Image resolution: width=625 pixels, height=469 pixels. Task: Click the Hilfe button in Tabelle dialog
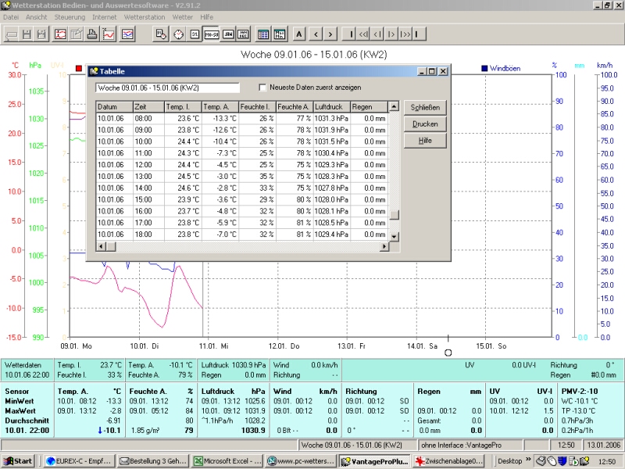(x=425, y=141)
